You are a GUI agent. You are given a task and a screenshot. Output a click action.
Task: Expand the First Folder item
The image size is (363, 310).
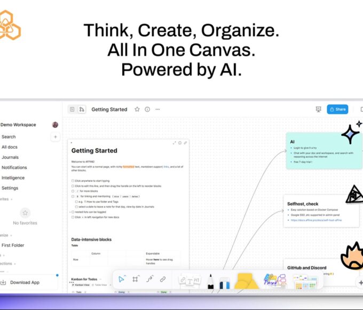(13, 245)
